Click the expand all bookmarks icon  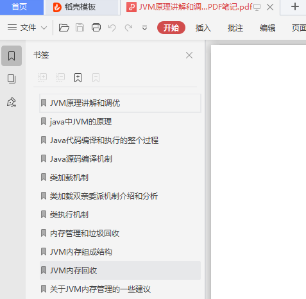[x=42, y=78]
